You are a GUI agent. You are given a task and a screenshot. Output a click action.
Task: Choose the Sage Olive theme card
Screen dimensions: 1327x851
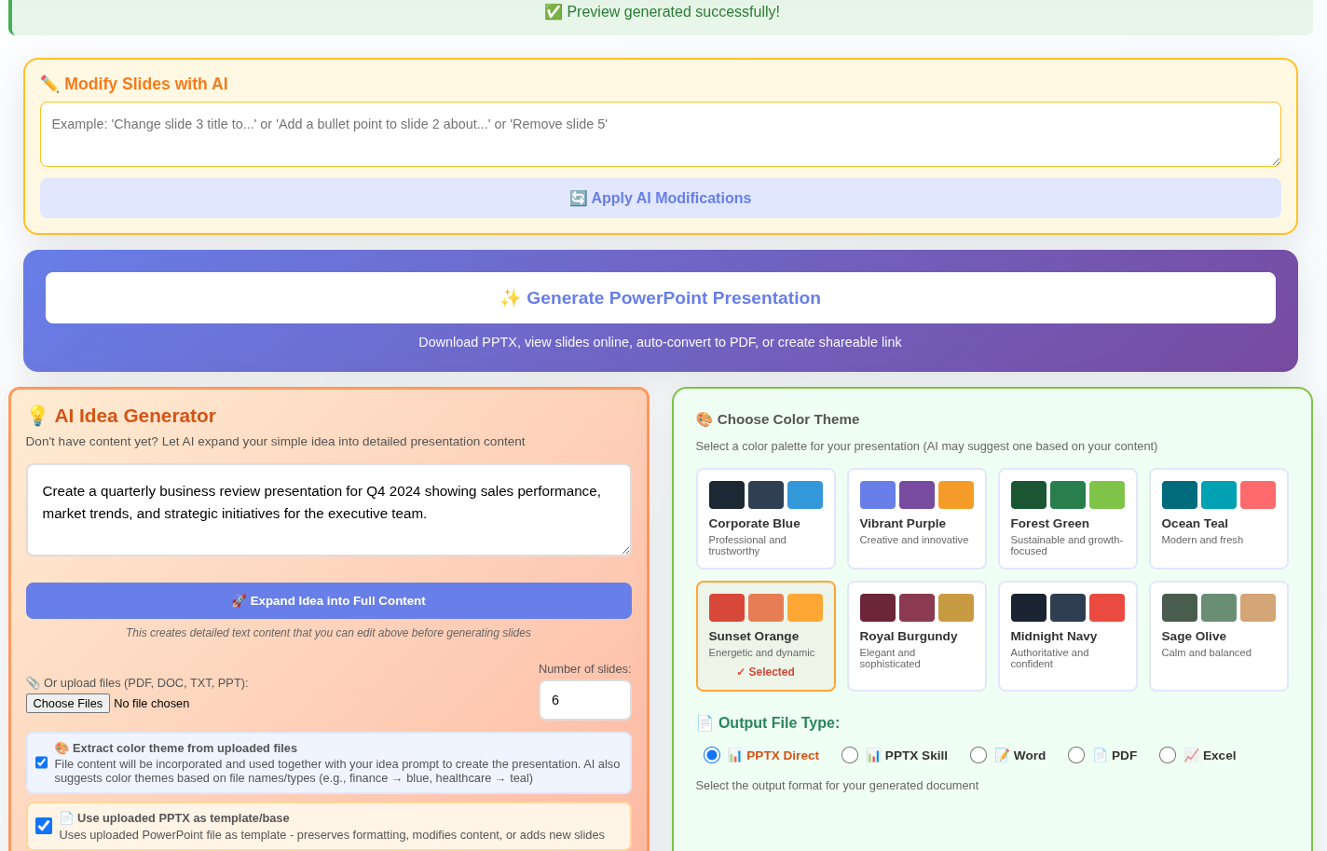click(x=1218, y=636)
